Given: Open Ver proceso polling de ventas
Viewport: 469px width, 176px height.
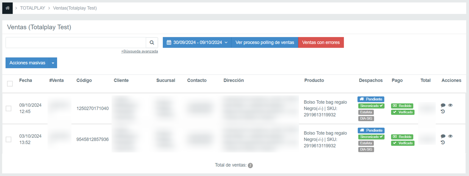Looking at the screenshot, I should (265, 42).
